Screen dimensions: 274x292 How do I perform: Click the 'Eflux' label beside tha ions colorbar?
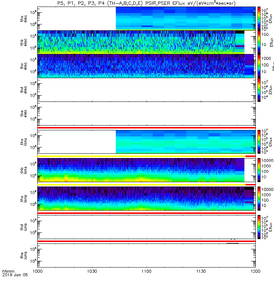[271, 142]
